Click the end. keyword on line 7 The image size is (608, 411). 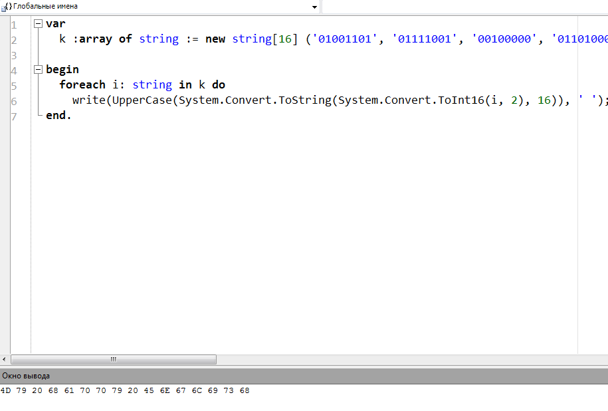pos(58,115)
